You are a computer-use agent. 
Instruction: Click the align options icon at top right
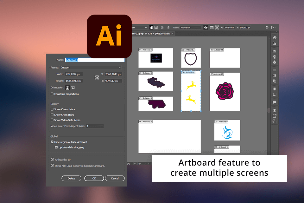pos(272,27)
